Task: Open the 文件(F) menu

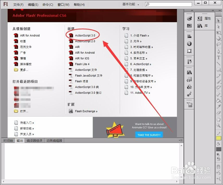Action: coord(18,5)
